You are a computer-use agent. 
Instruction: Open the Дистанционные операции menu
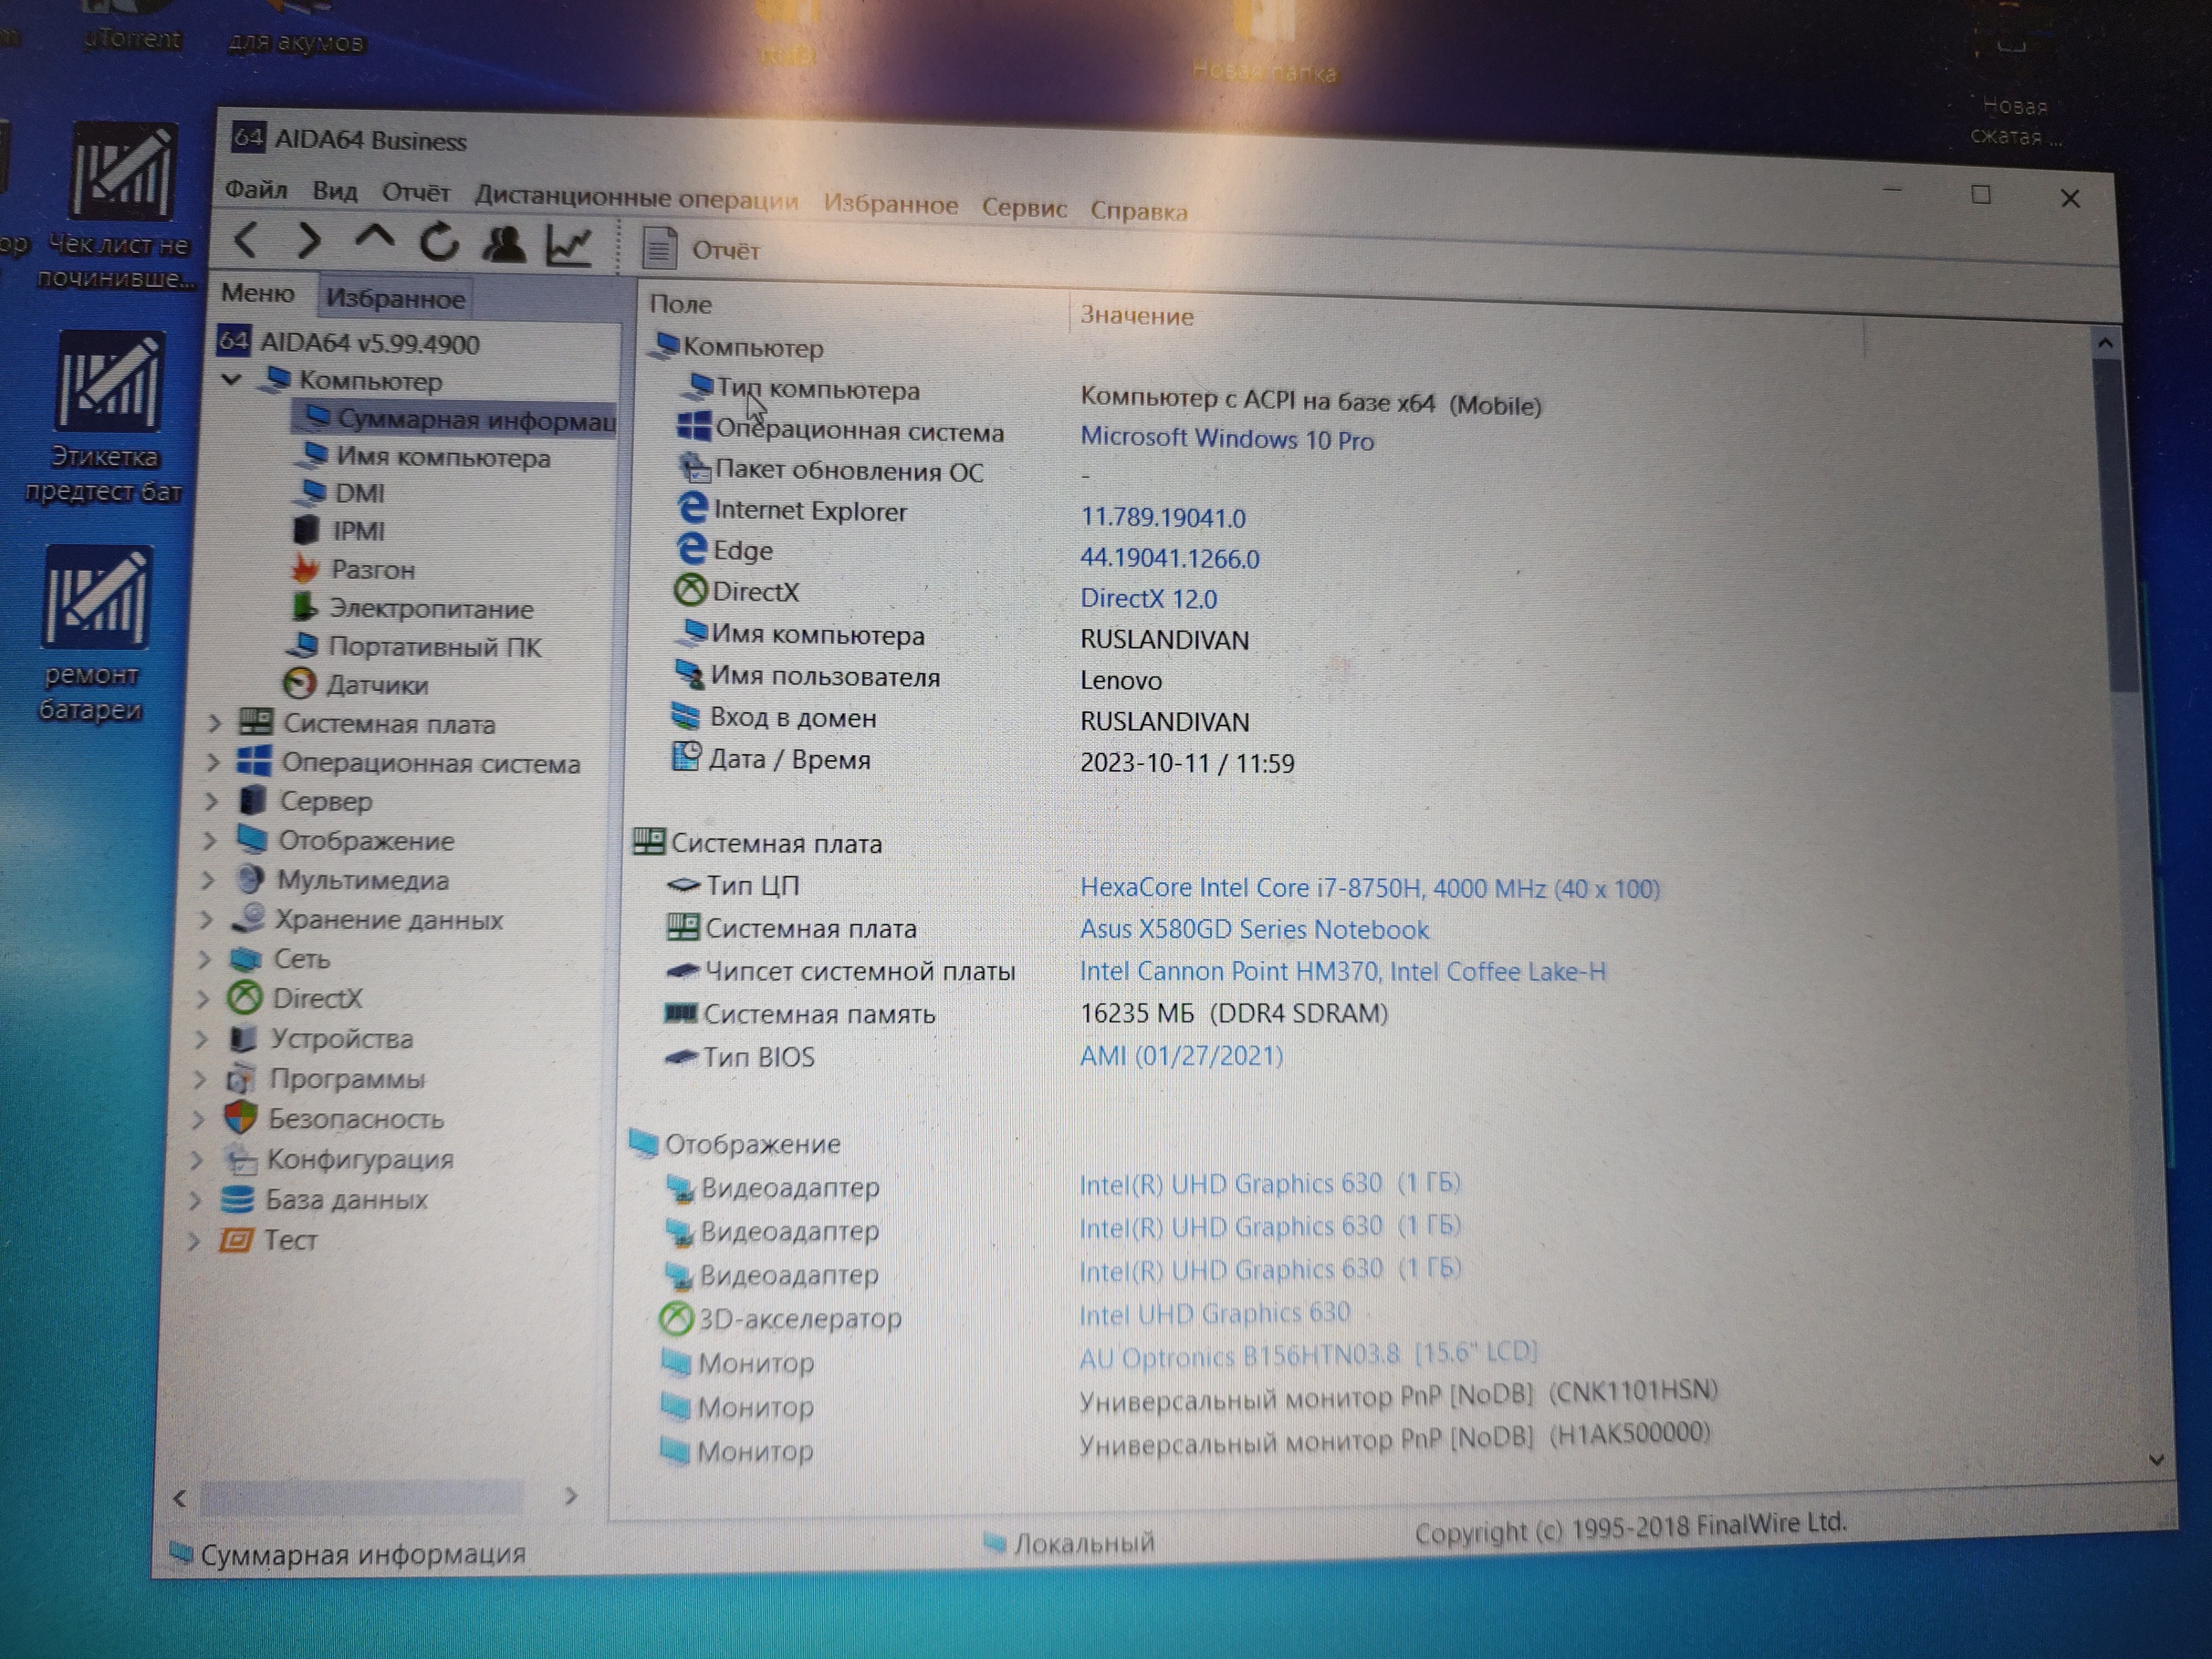637,197
